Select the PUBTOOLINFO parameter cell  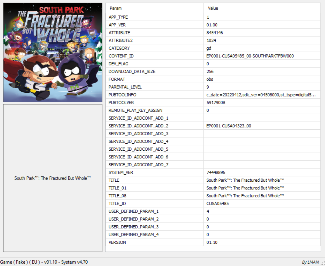tap(154, 95)
